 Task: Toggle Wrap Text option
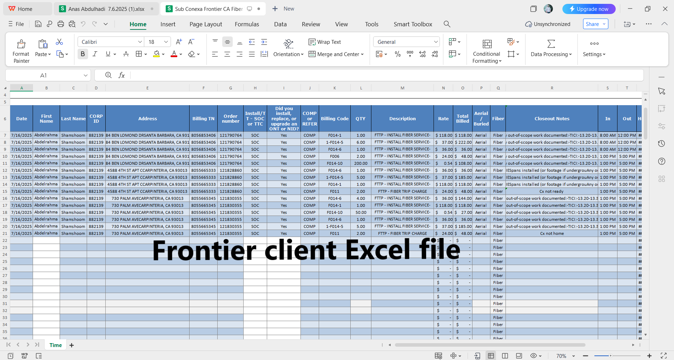coord(324,42)
